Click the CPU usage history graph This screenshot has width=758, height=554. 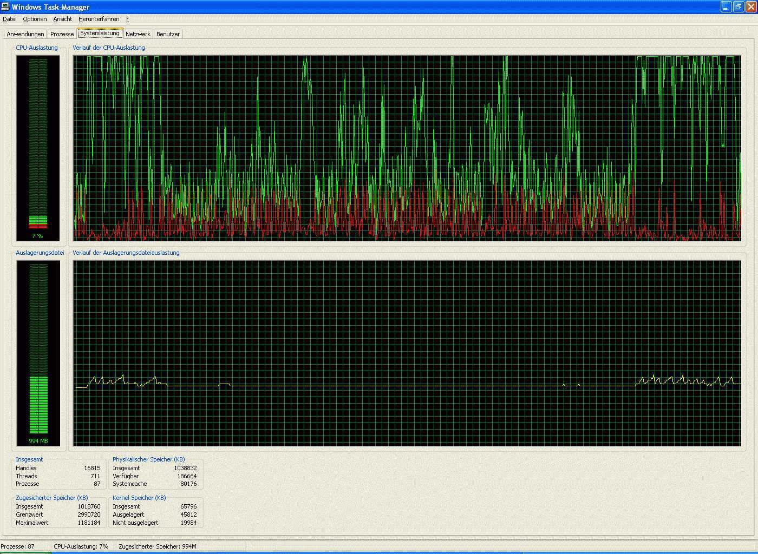407,148
